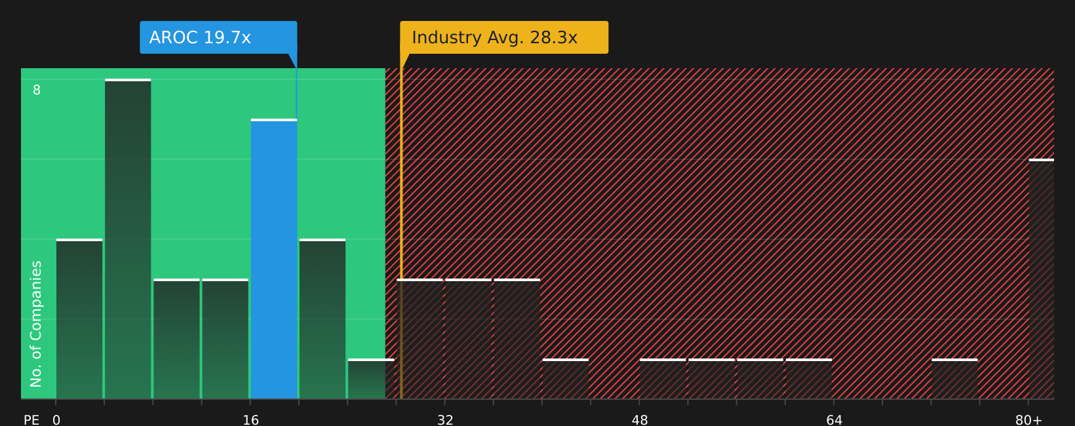
Task: Select the blue highlighted bar for PE 16-20
Action: click(x=274, y=259)
